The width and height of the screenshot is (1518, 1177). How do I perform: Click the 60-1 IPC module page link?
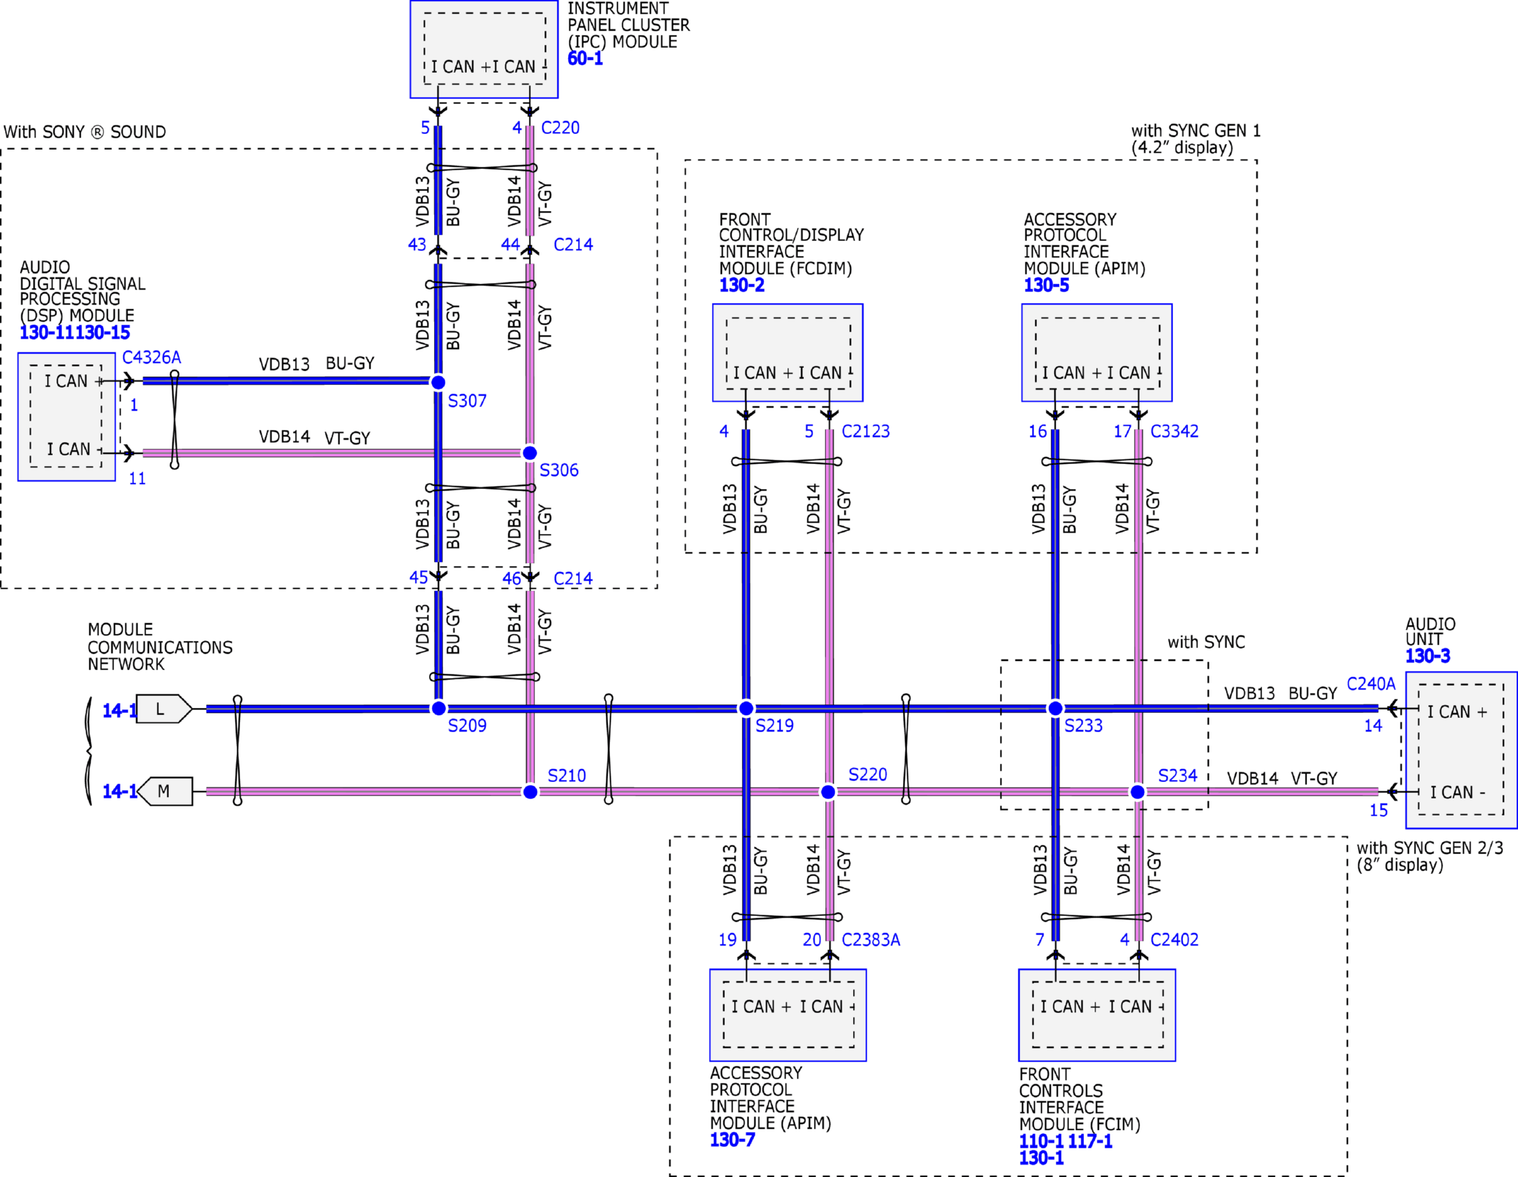pos(584,59)
